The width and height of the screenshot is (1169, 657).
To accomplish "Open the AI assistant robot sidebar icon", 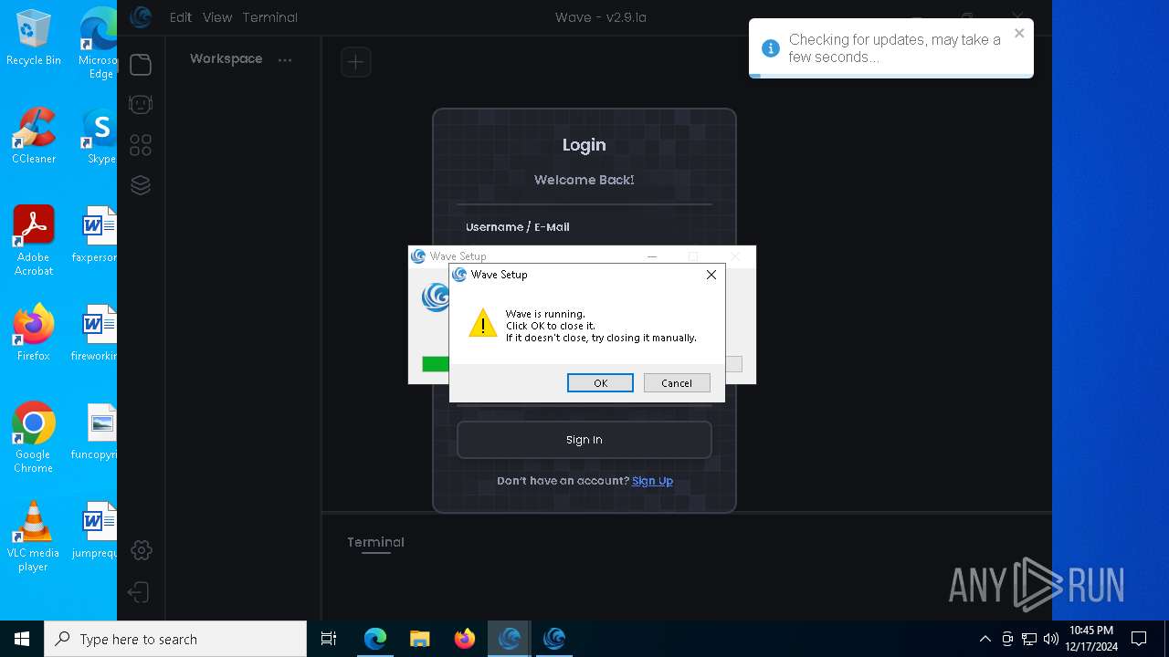I will [141, 105].
